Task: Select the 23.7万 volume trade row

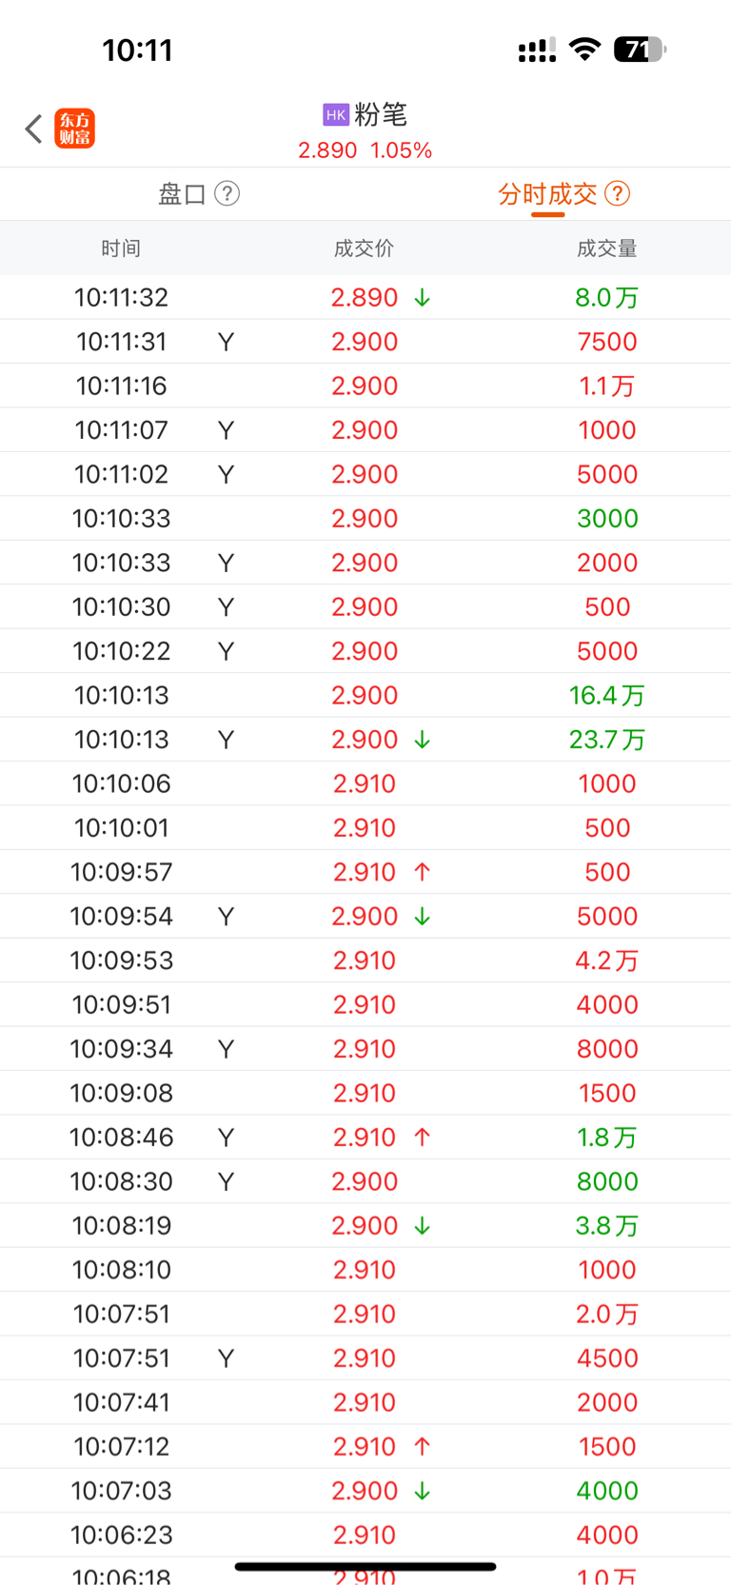Action: pyautogui.click(x=365, y=740)
